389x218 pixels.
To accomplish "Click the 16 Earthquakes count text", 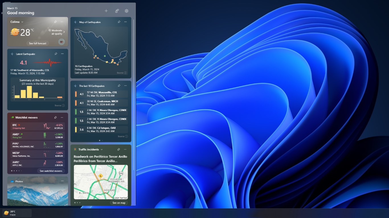I will point(84,66).
